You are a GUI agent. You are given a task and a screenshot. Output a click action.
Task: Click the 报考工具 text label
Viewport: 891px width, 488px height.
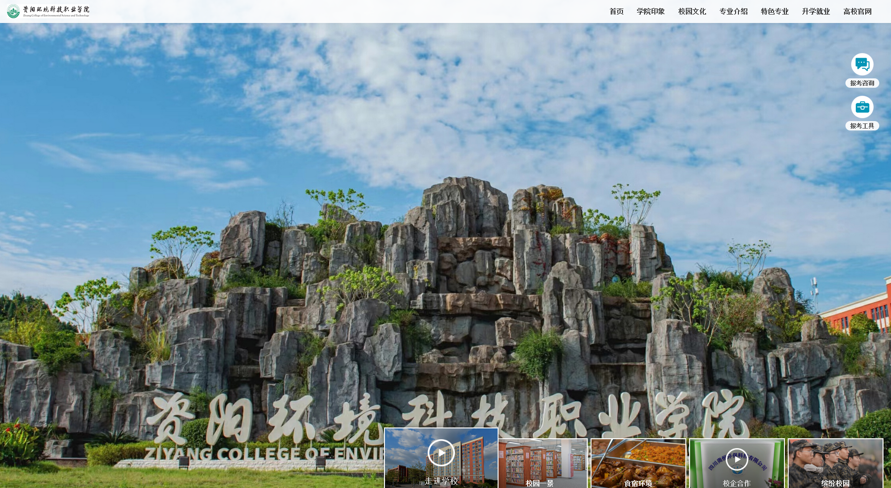[x=862, y=126]
